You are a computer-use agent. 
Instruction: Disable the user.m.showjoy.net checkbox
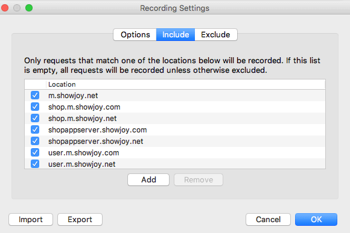click(x=35, y=164)
